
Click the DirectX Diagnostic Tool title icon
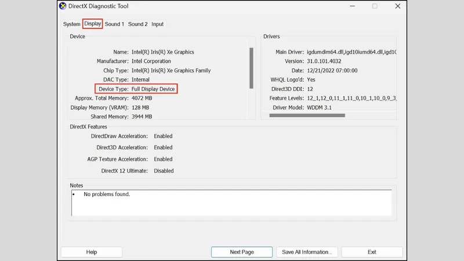pos(63,6)
